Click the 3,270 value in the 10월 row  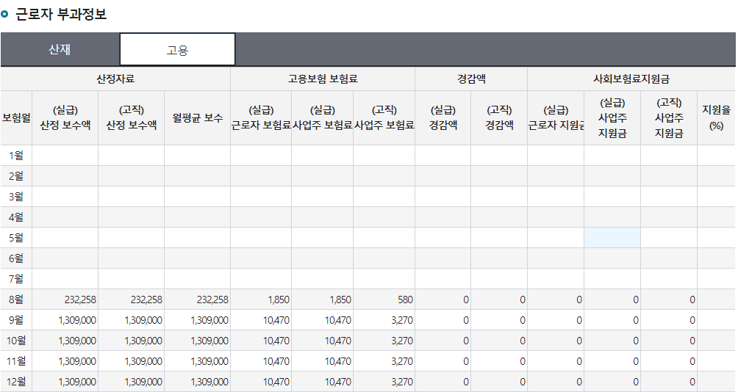click(x=401, y=341)
